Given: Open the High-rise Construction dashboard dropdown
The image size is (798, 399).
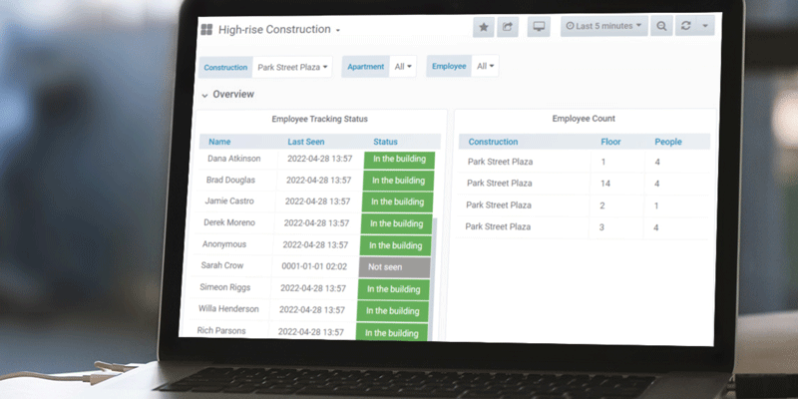Looking at the screenshot, I should pyautogui.click(x=279, y=30).
